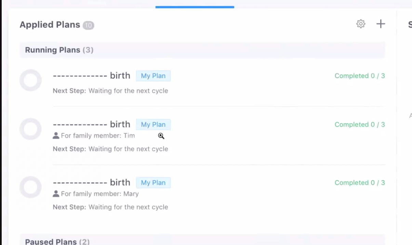Image resolution: width=412 pixels, height=245 pixels.
Task: Click the progress ring of the first birth plan
Action: pyautogui.click(x=30, y=80)
